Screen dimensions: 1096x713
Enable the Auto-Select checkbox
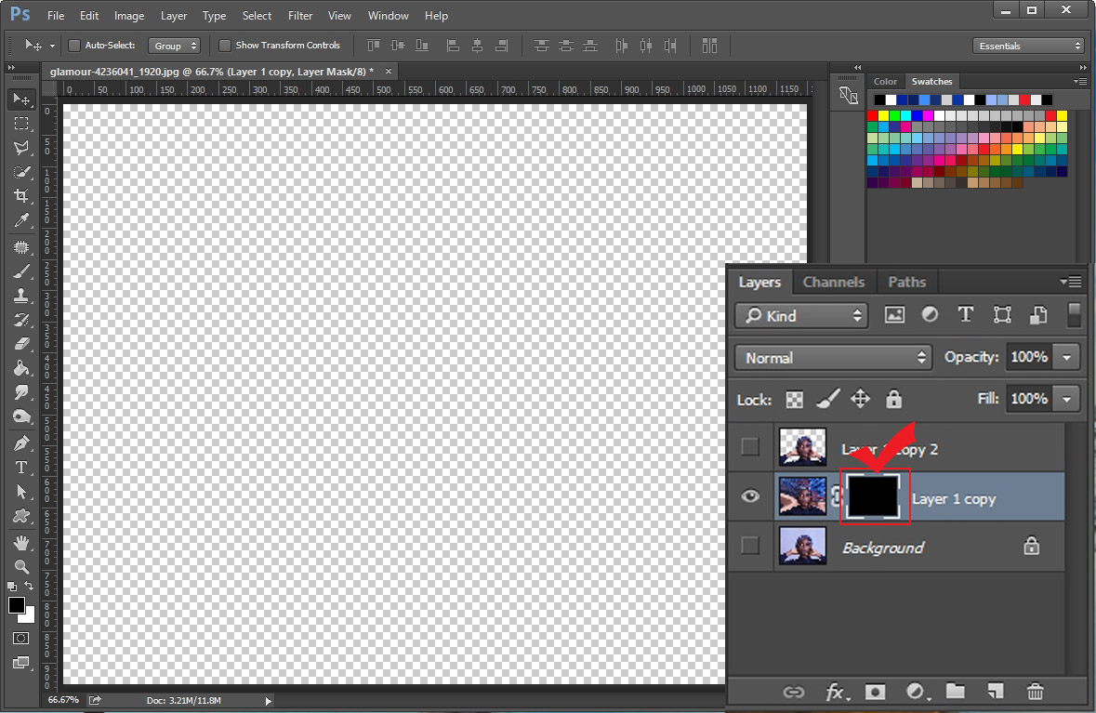(74, 46)
